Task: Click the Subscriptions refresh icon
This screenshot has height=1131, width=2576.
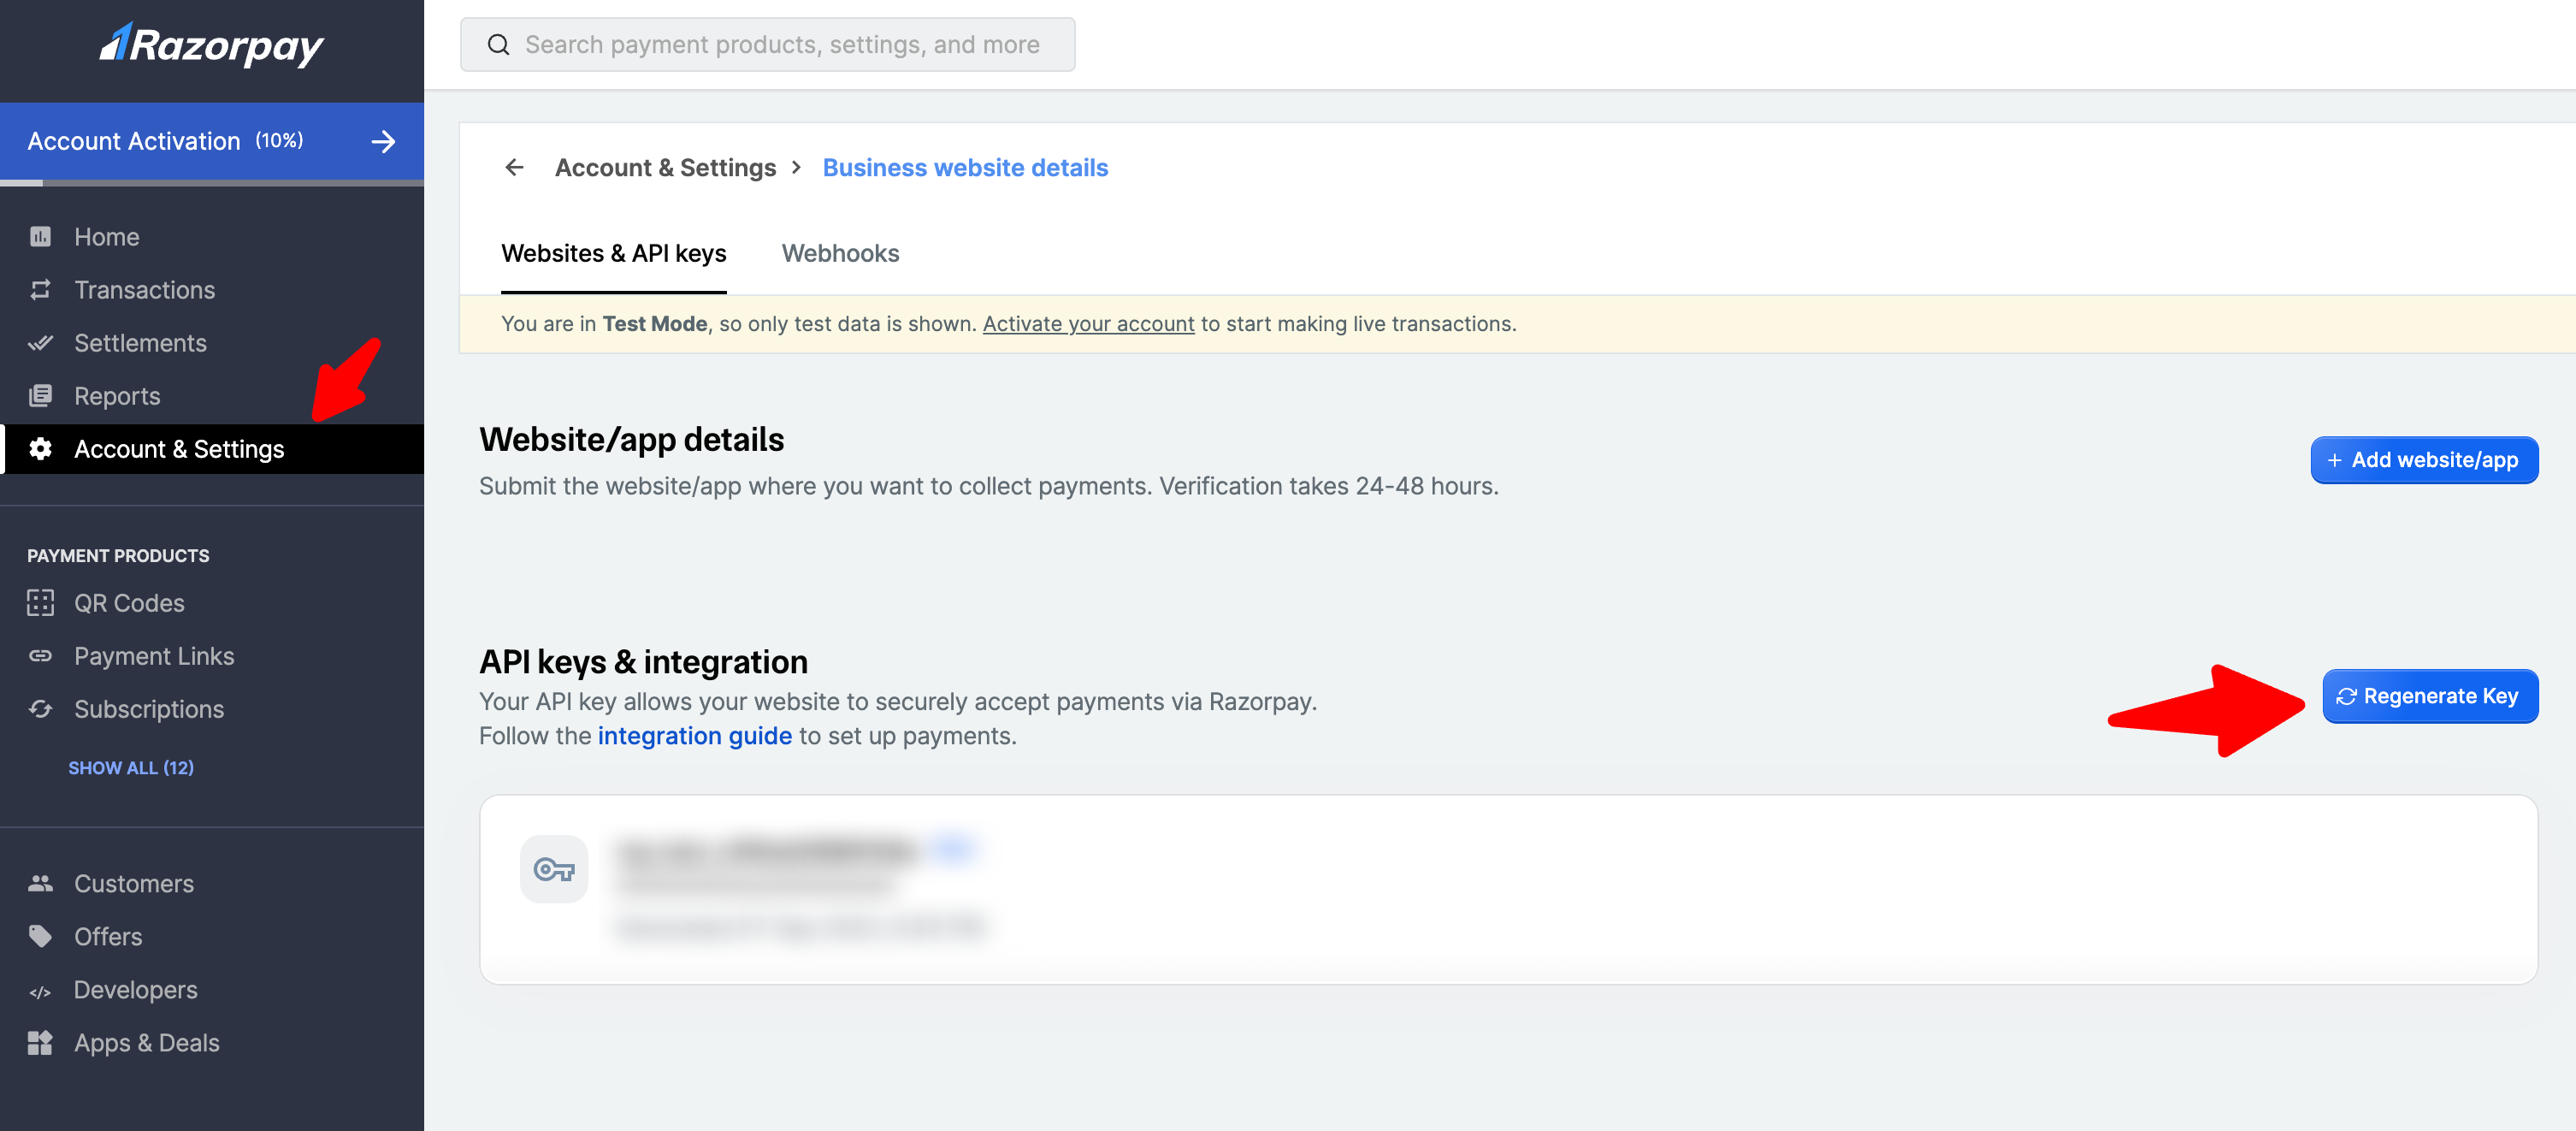Action: coord(40,709)
